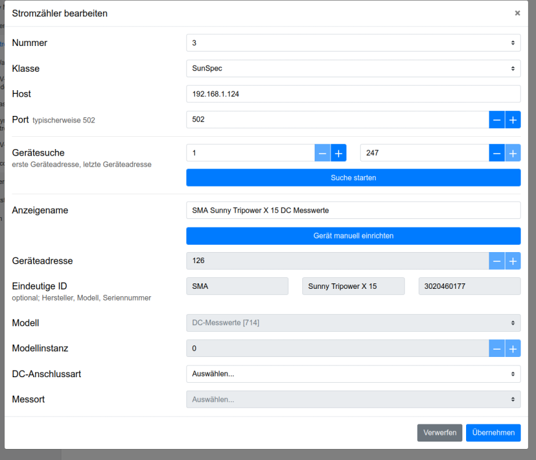The height and width of the screenshot is (460, 536).
Task: Expand the Klasse dropdown showing SunSpec
Action: pyautogui.click(x=353, y=69)
